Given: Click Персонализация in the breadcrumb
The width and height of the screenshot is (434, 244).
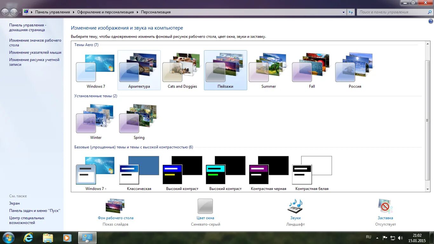Looking at the screenshot, I should pyautogui.click(x=156, y=12).
